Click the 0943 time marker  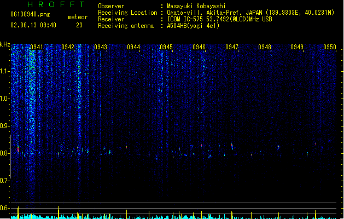[x=101, y=47]
